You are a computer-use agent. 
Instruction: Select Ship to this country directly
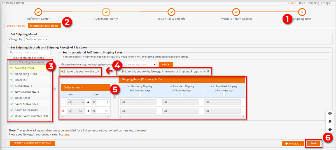(62, 72)
